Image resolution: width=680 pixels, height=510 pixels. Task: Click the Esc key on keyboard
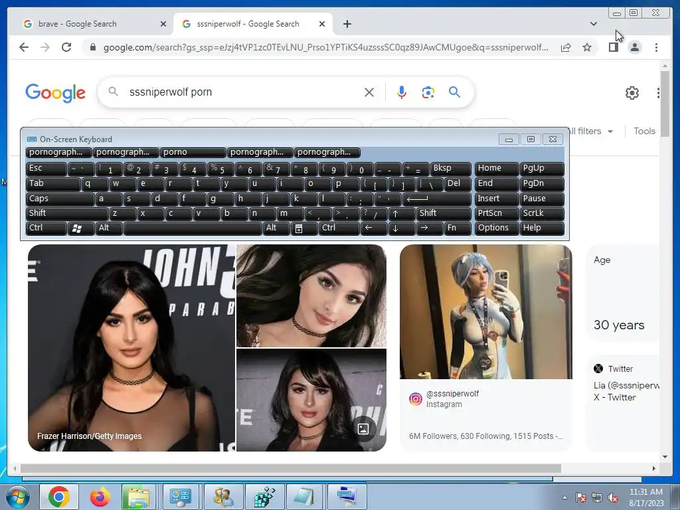[46, 169]
